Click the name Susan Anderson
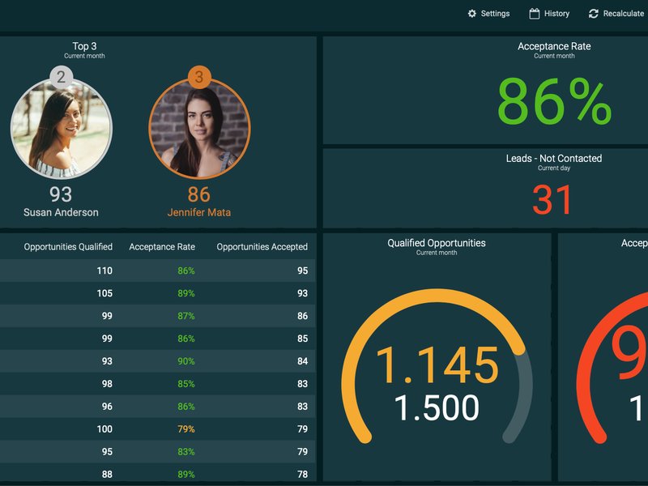This screenshot has width=648, height=486. click(62, 212)
